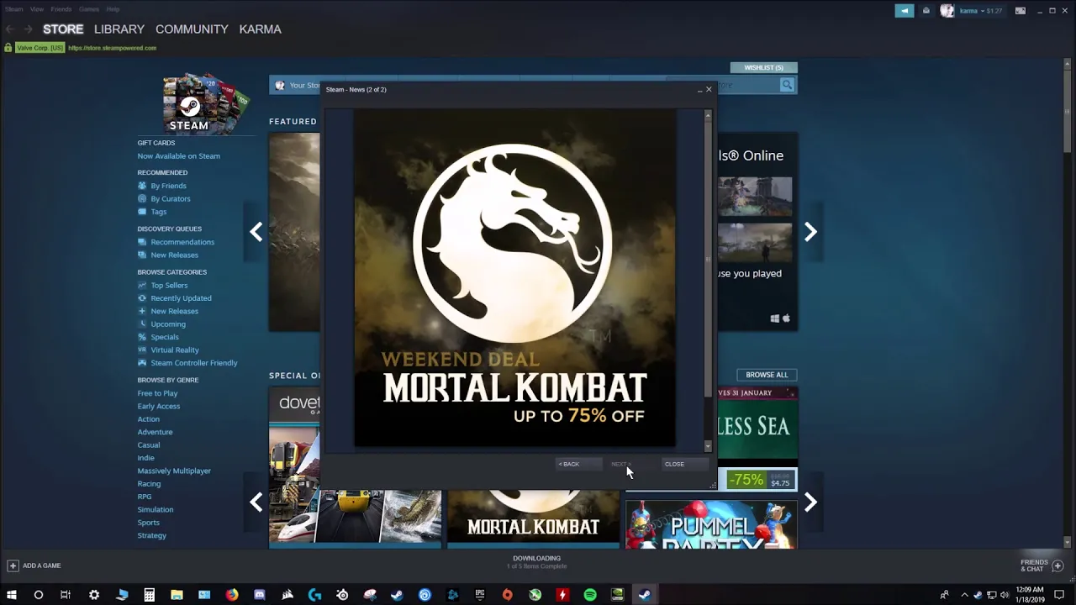Click the store URL address text
The image size is (1076, 605).
pos(112,48)
